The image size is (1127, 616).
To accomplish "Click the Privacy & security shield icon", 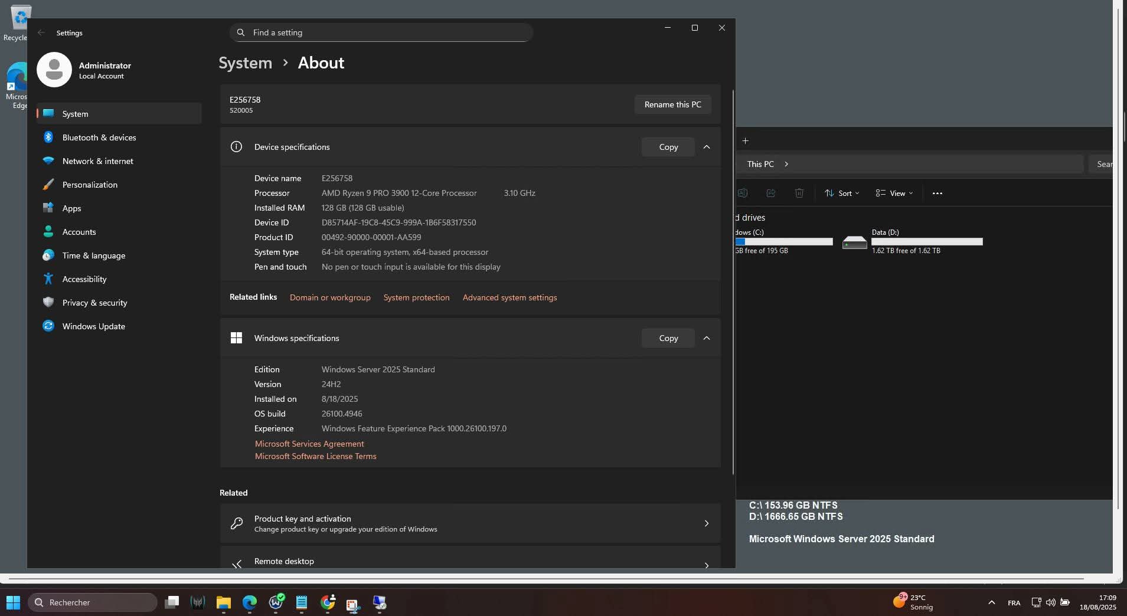I will point(48,303).
